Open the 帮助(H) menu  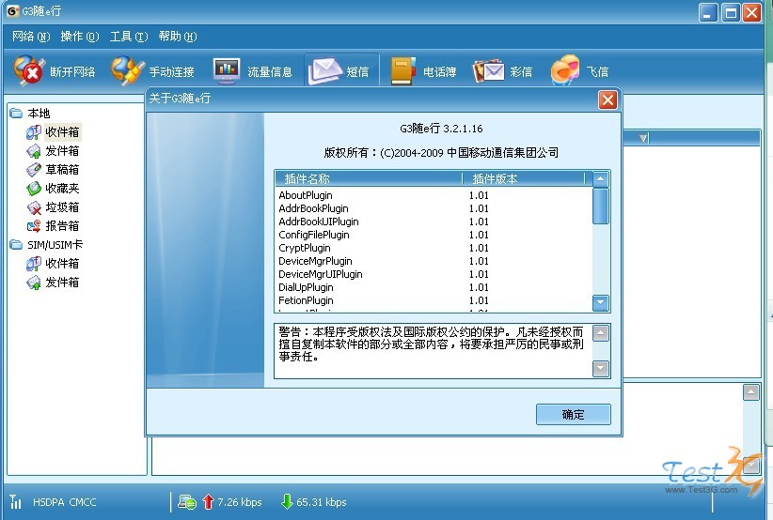click(x=178, y=37)
